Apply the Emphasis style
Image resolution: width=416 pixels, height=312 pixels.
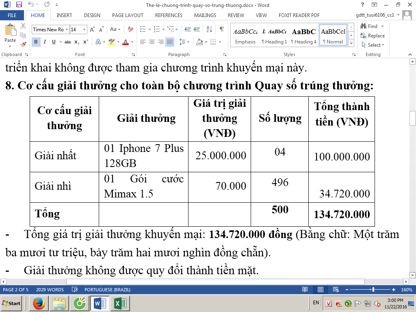tap(245, 36)
